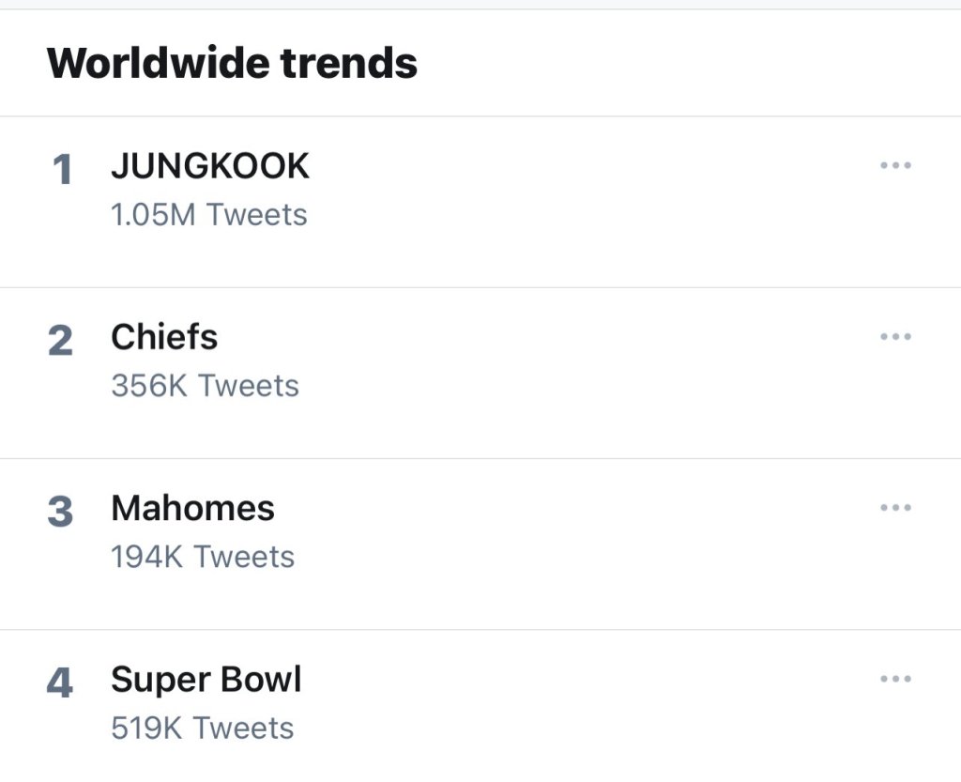The height and width of the screenshot is (782, 961).
Task: Click rank number 1 beside JUNGKOOK
Action: coord(62,171)
